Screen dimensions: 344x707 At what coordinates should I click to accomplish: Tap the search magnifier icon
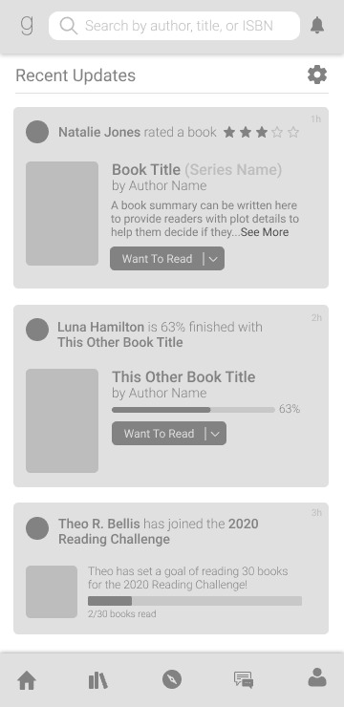click(x=68, y=26)
